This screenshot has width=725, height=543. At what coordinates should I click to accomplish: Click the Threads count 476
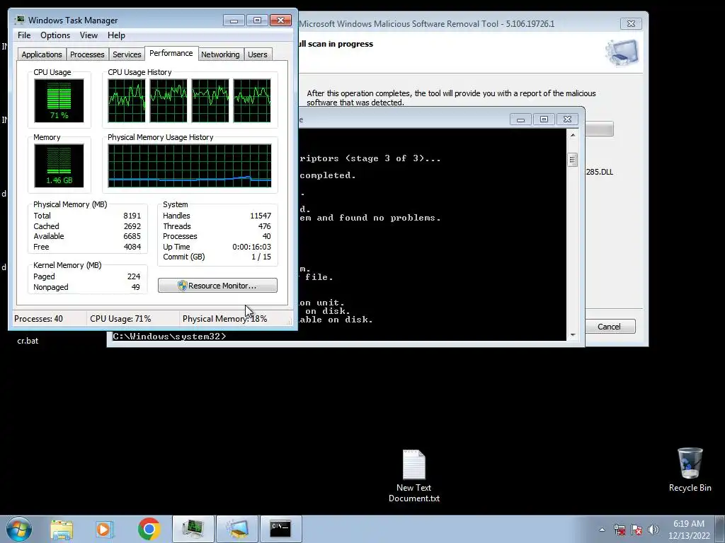[265, 226]
